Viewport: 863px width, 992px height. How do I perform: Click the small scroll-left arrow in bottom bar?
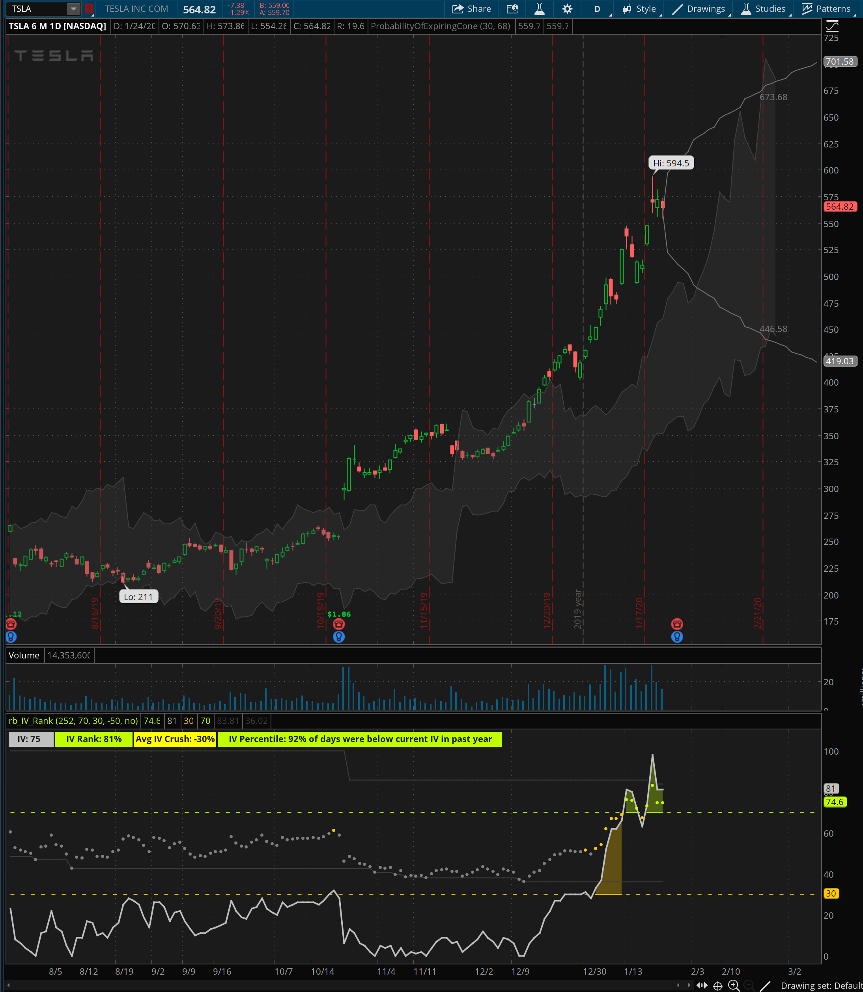[x=678, y=985]
